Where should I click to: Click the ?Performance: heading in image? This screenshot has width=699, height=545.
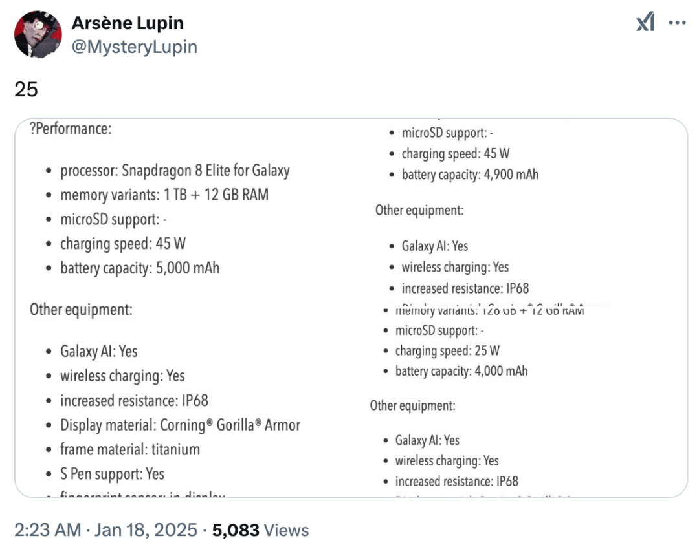coord(71,129)
